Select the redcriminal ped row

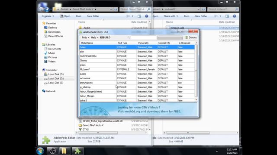tap(137, 78)
